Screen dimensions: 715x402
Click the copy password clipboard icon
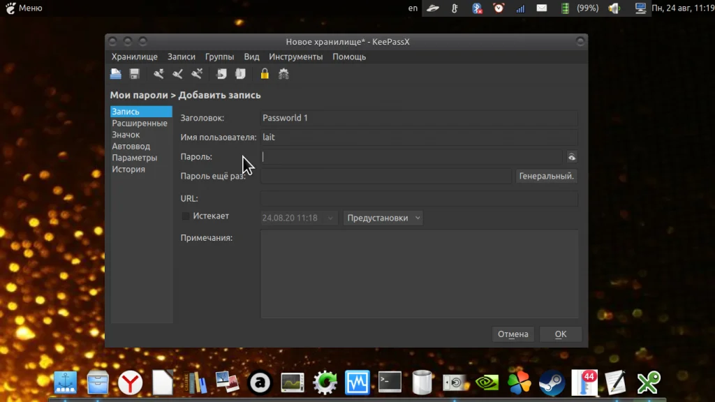point(240,74)
